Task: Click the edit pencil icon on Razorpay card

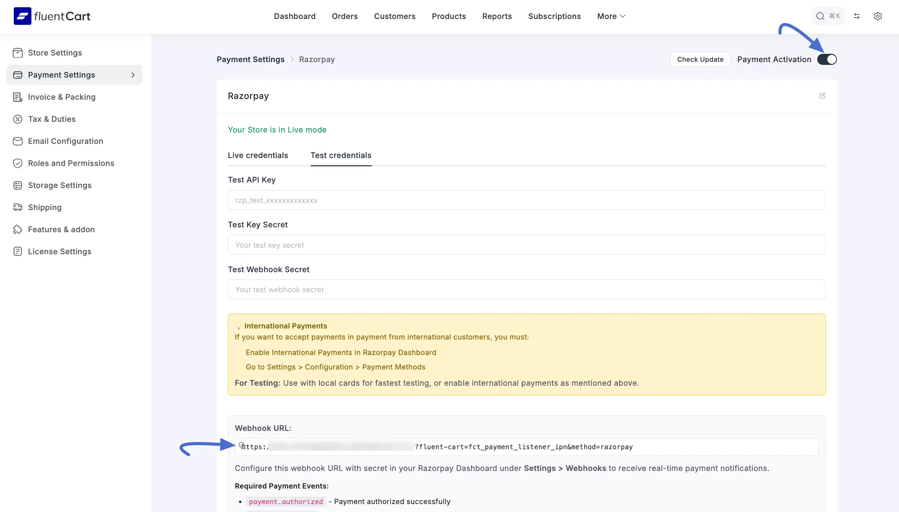Action: (822, 96)
